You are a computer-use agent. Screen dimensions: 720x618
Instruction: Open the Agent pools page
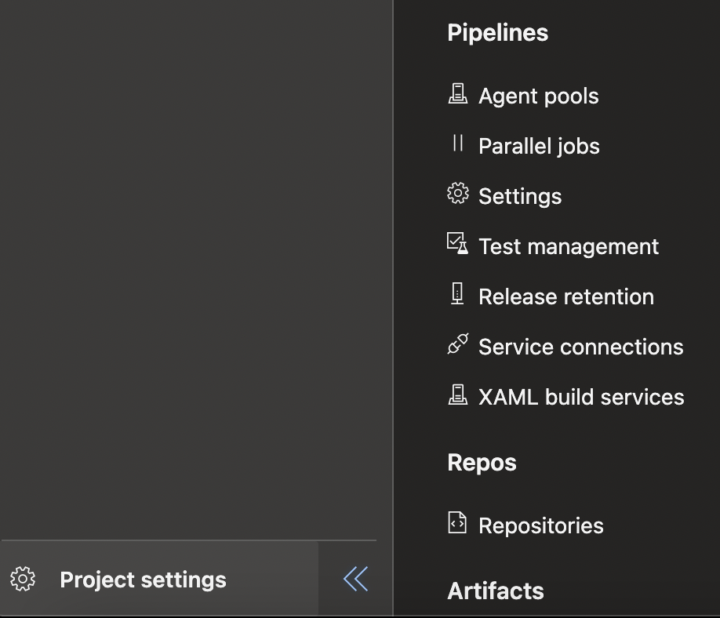(x=538, y=96)
